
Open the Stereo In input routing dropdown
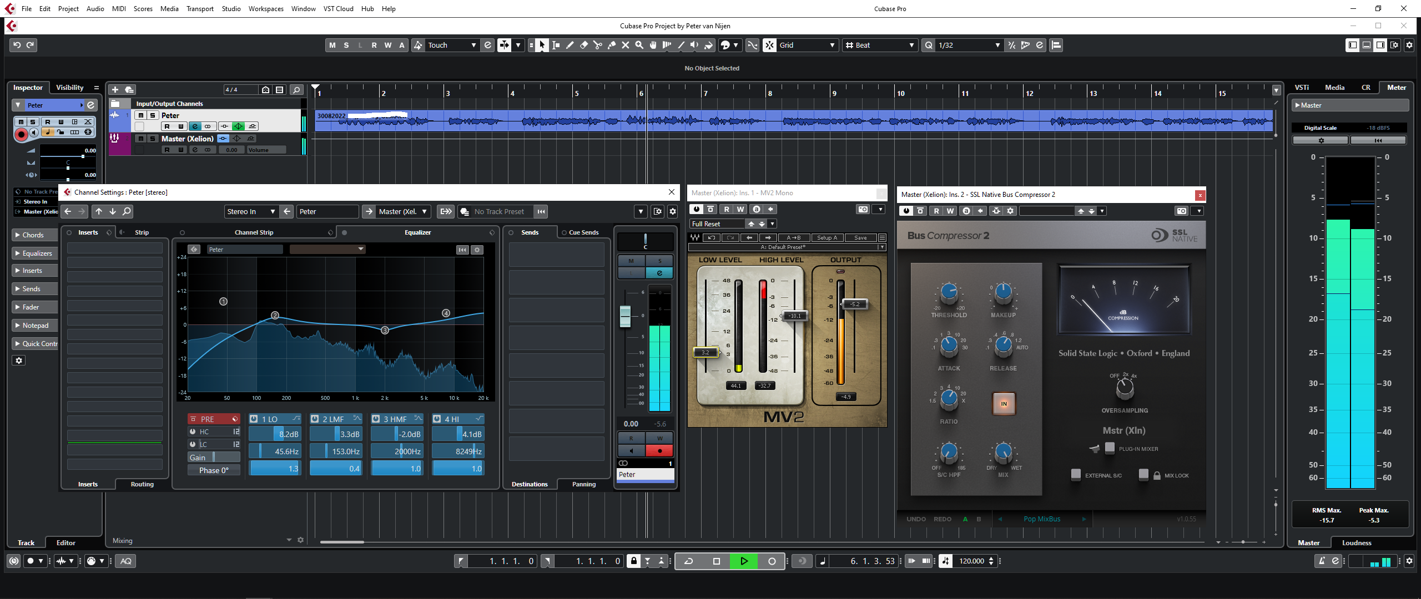click(251, 211)
